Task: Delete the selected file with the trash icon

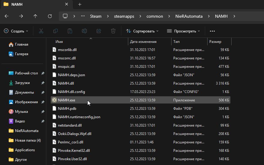Action: [113, 31]
